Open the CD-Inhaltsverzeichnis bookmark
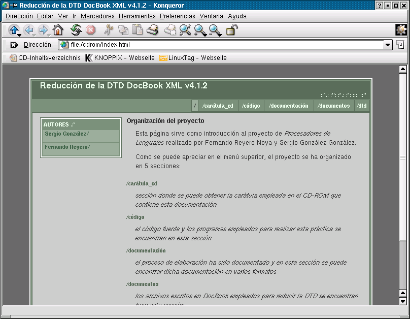Screen dimensions: 410x319 45,58
